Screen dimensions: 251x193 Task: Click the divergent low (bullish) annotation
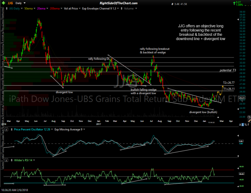point(203,112)
